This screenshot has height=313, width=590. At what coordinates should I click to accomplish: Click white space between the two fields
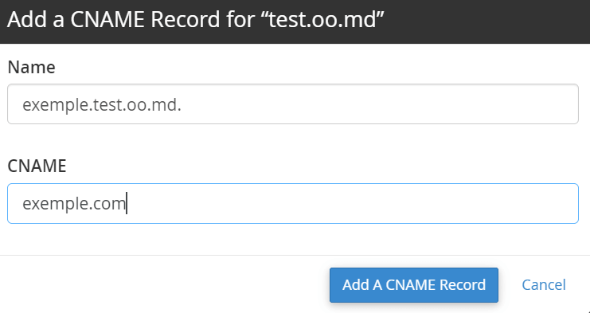click(293, 140)
